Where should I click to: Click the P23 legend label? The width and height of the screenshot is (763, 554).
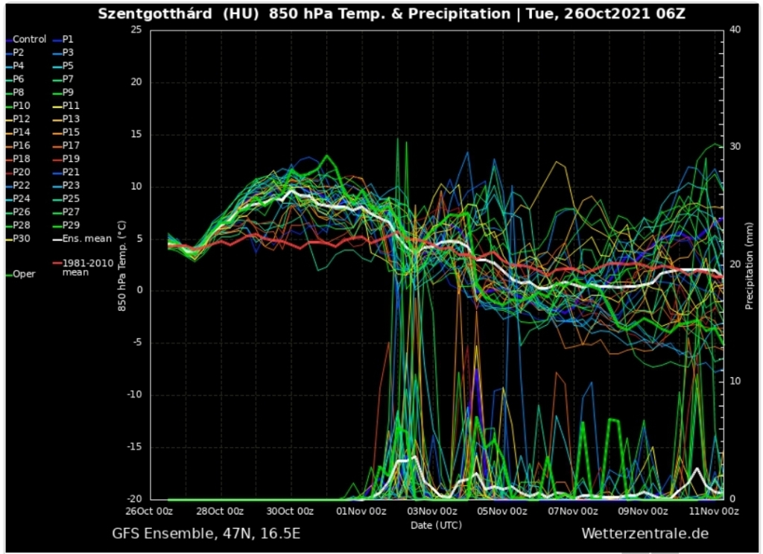tap(71, 185)
